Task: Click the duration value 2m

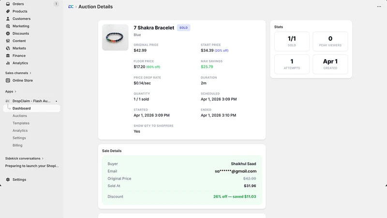Action: point(204,83)
